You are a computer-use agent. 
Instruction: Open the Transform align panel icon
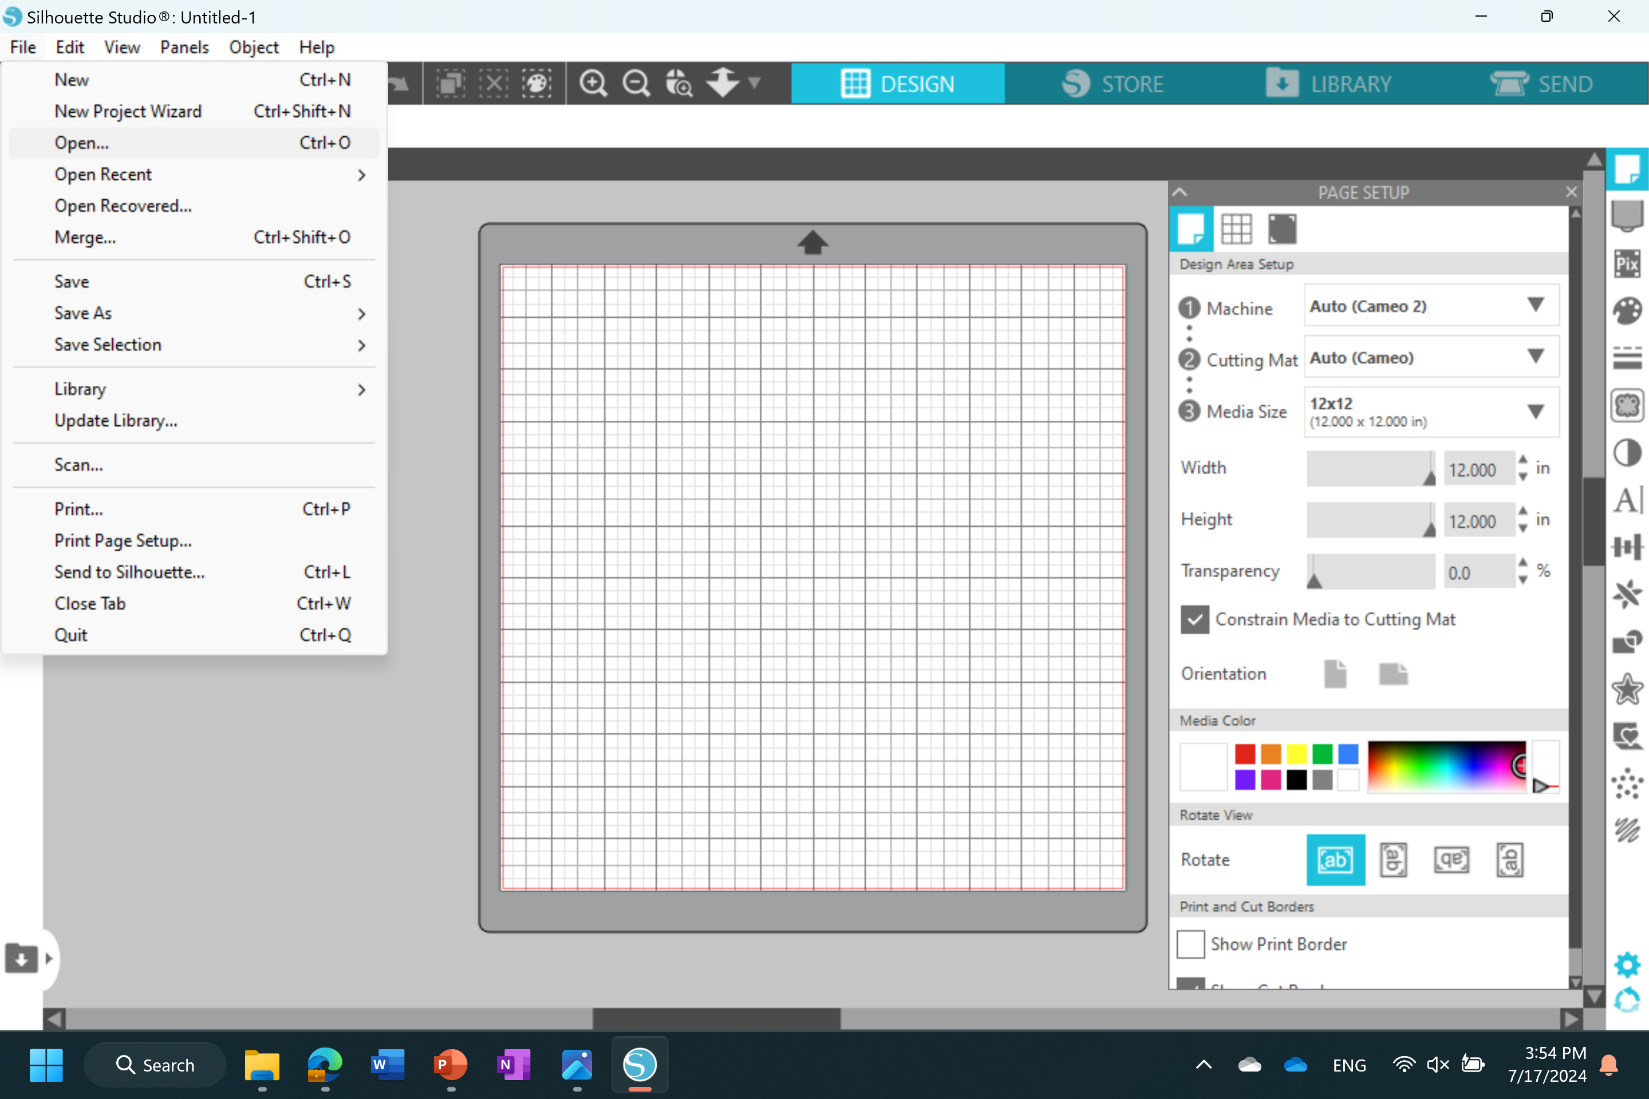1627,547
